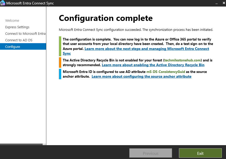
Task: Select the Welcome step in sidebar
Action: [12, 21]
